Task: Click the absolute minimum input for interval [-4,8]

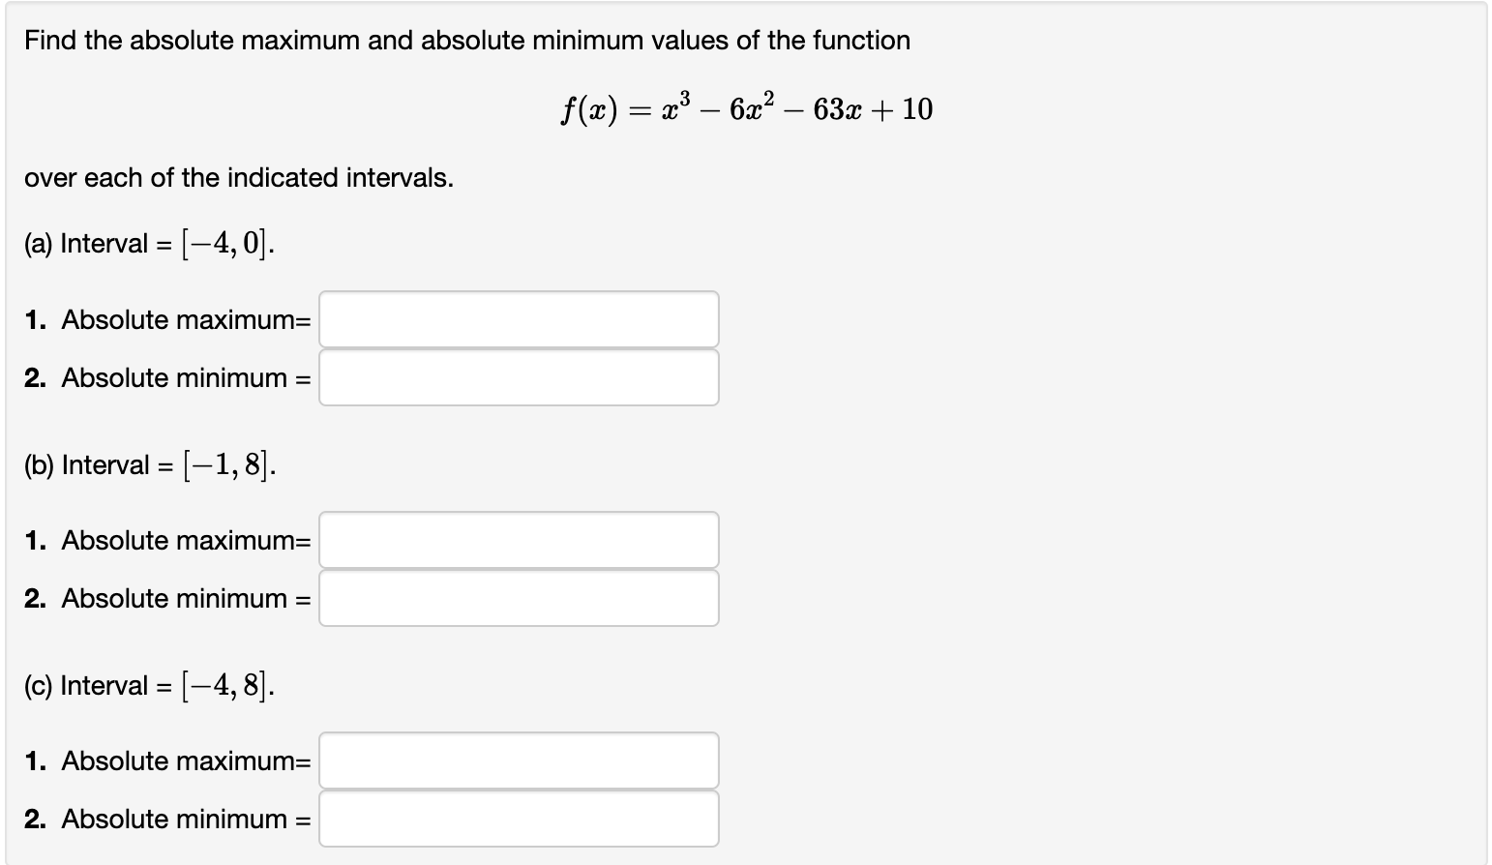Action: 519,819
